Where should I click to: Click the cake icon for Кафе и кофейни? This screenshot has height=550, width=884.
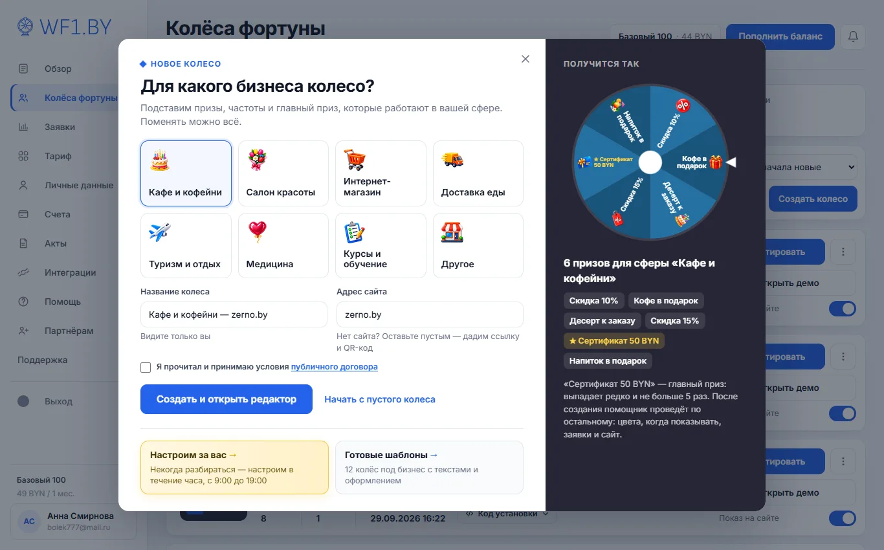click(160, 160)
